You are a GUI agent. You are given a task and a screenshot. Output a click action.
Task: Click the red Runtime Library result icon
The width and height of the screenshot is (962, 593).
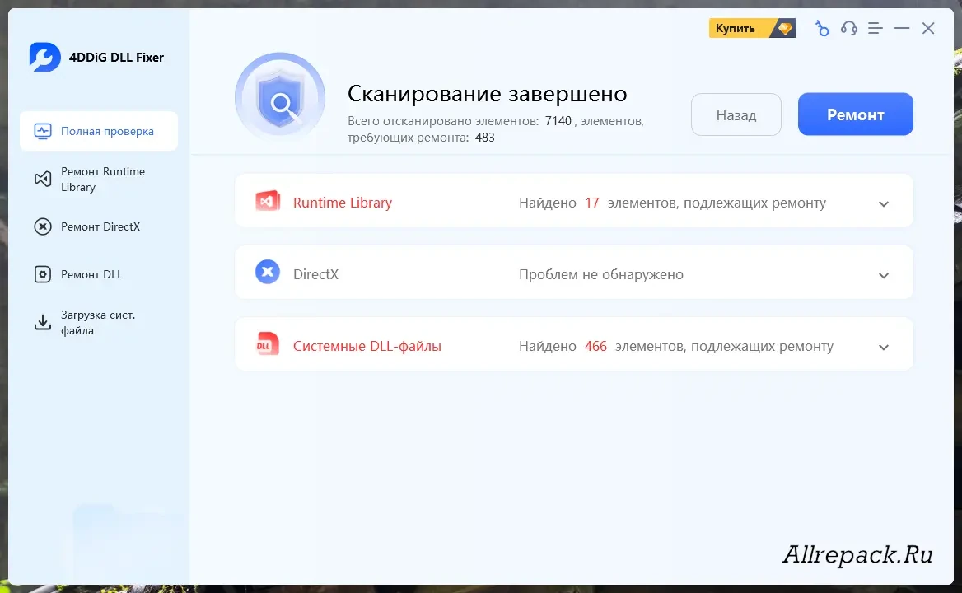coord(268,201)
